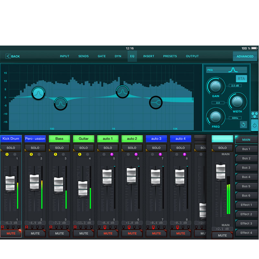The width and height of the screenshot is (259, 259).
Task: Toggle the RTA analyzer display
Action: [x=241, y=79]
